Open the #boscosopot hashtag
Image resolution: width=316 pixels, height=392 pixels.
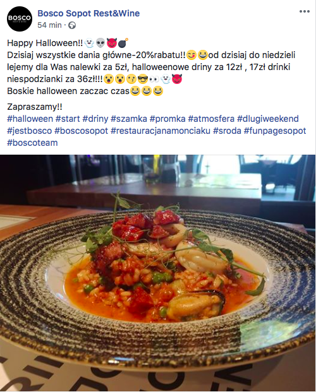[x=81, y=131]
